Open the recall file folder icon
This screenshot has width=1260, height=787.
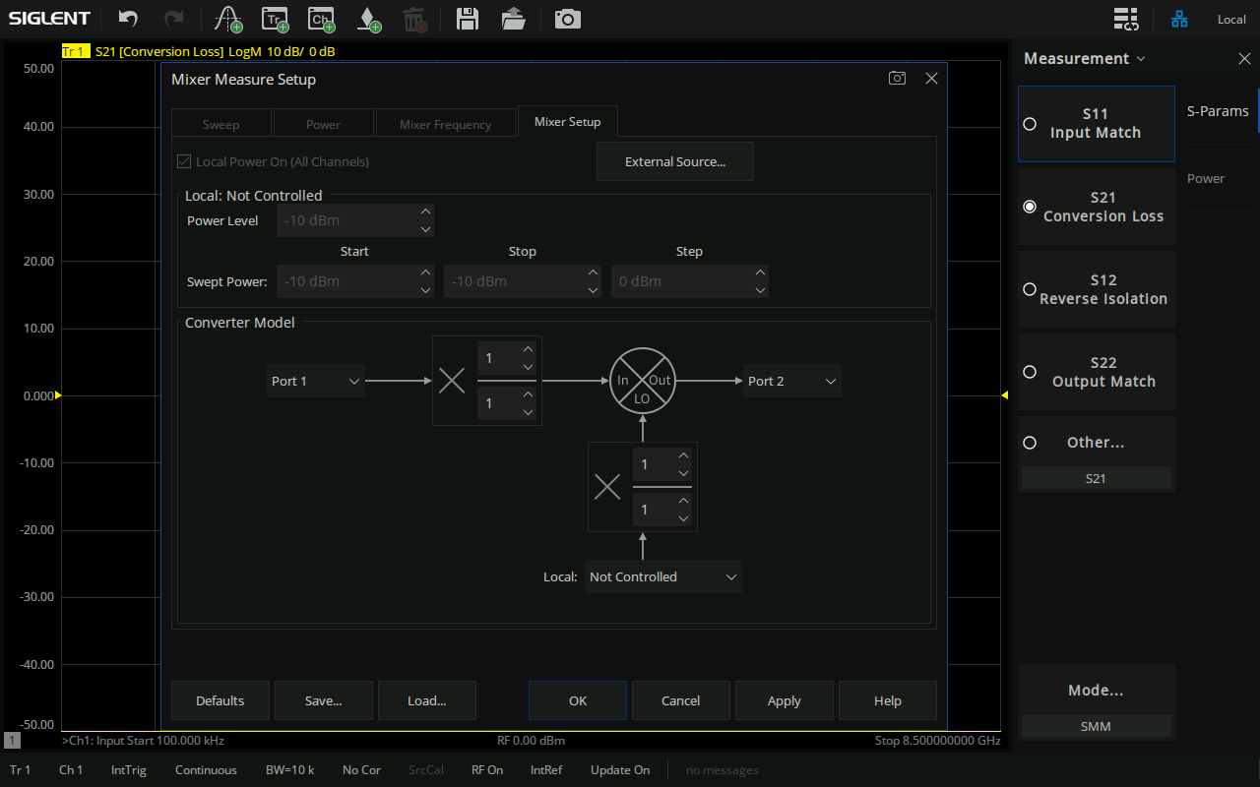(513, 19)
